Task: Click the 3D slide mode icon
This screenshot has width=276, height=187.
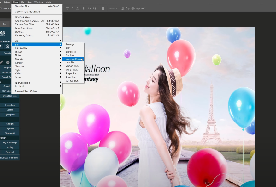Action: click(x=138, y=8)
